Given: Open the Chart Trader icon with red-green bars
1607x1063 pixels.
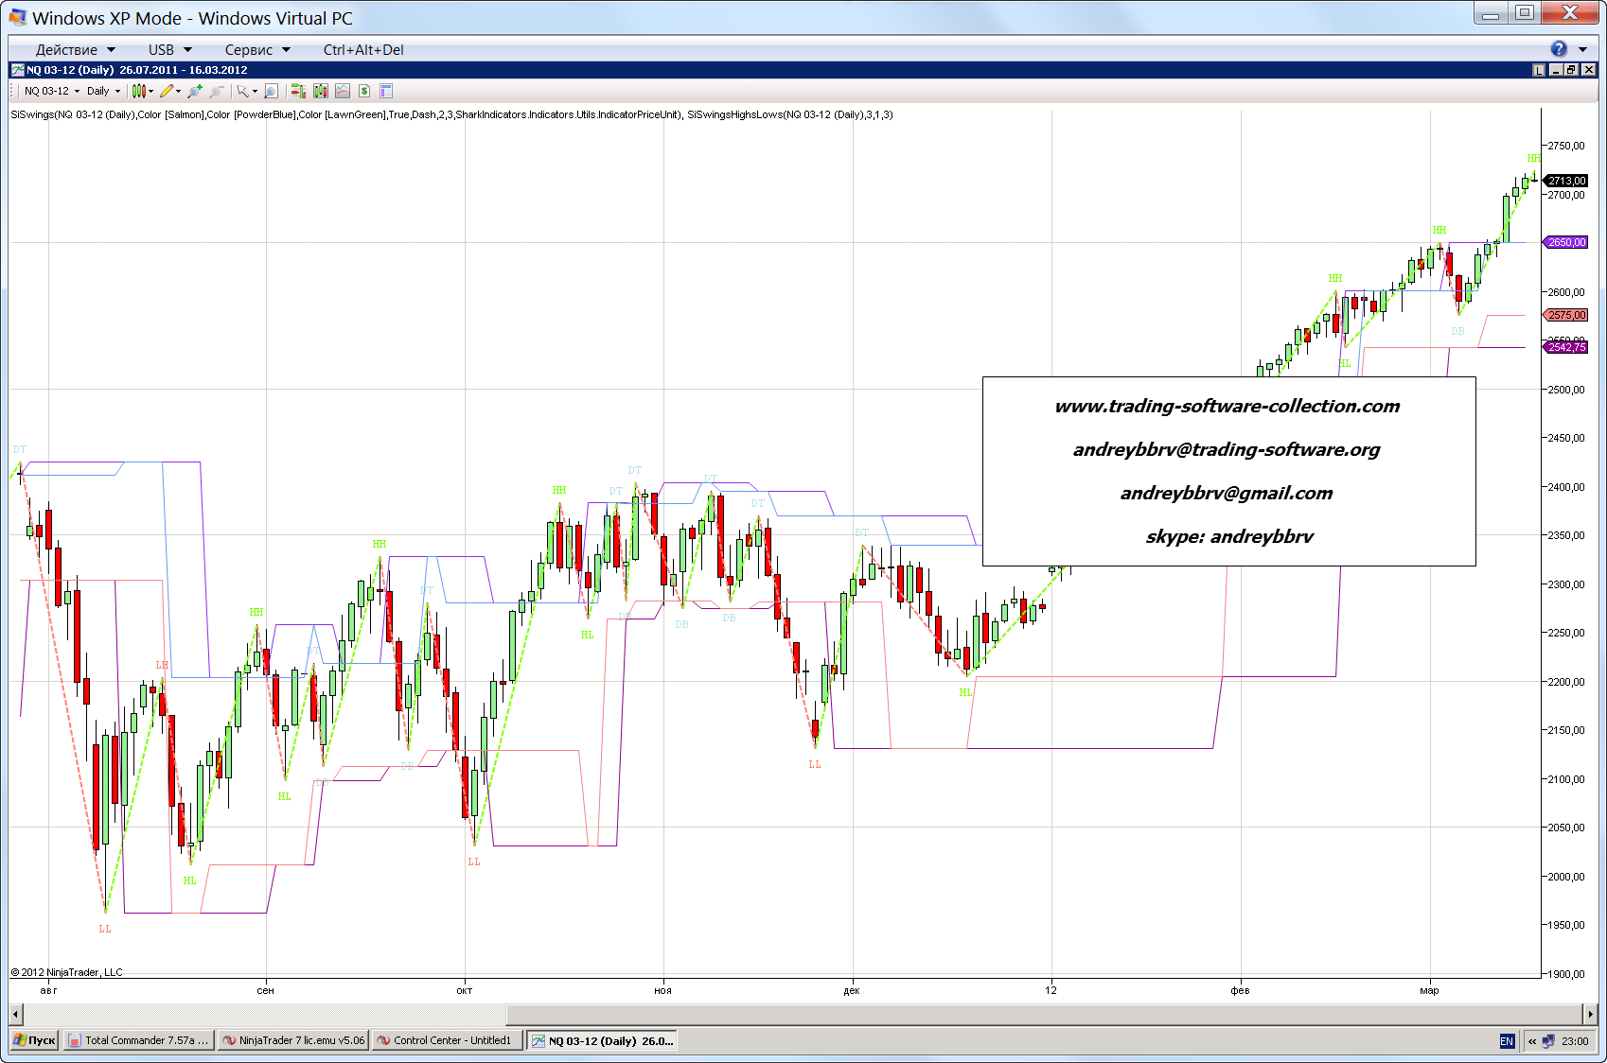Looking at the screenshot, I should tap(298, 92).
